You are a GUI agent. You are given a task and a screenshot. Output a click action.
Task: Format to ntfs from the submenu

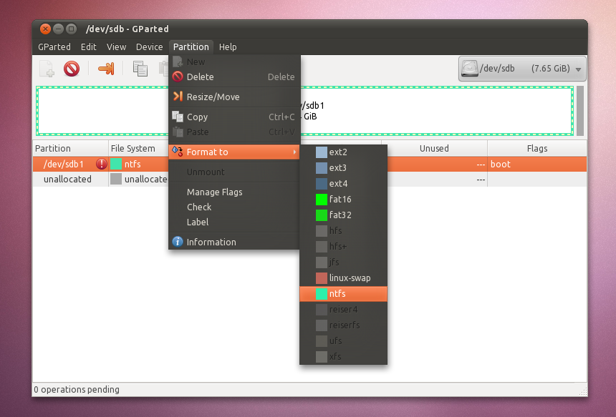coord(343,293)
